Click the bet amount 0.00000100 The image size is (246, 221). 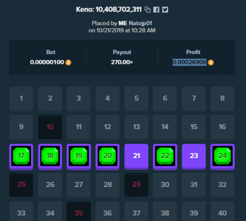pyautogui.click(x=47, y=62)
